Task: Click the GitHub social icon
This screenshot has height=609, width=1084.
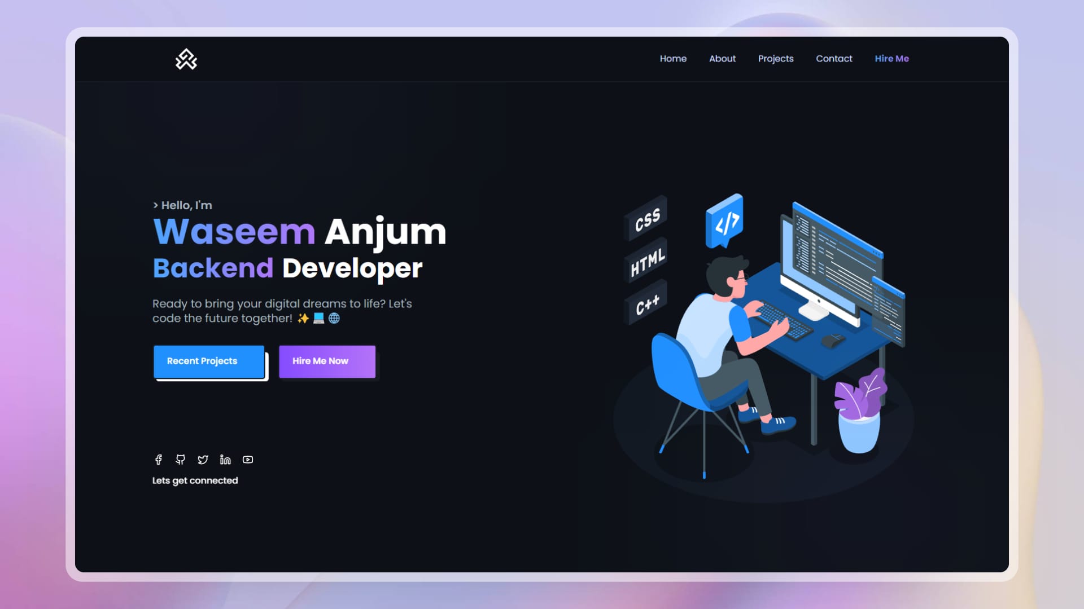Action: [x=180, y=460]
